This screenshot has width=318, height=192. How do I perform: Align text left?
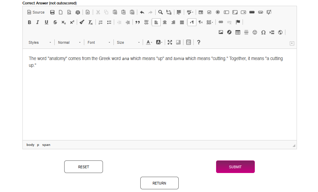pyautogui.click(x=156, y=22)
